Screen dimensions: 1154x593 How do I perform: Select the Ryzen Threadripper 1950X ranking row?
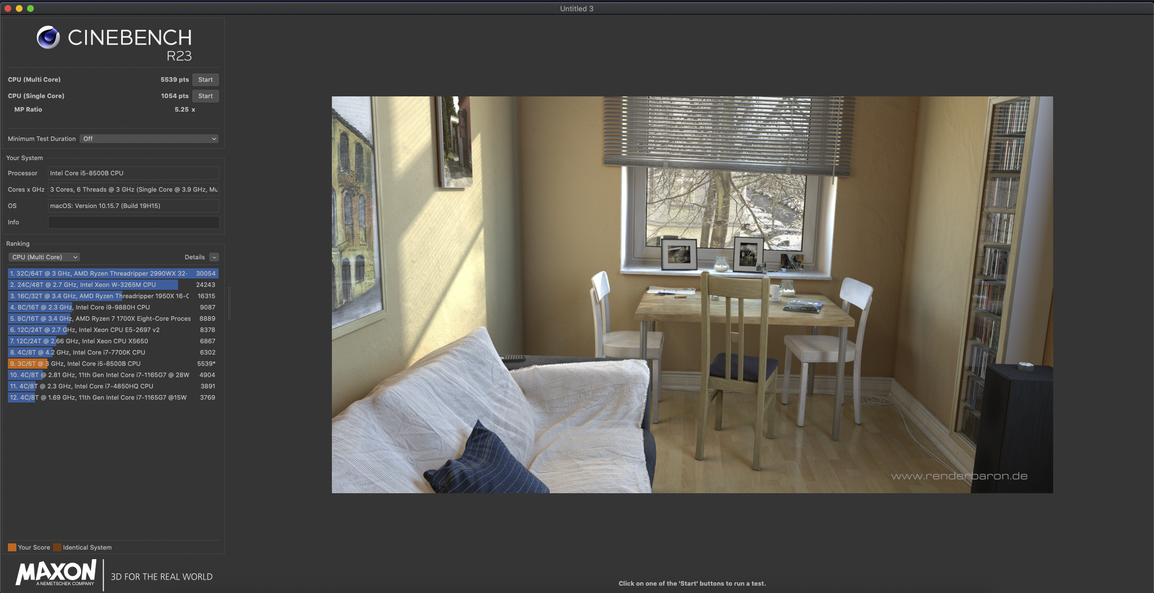[113, 296]
